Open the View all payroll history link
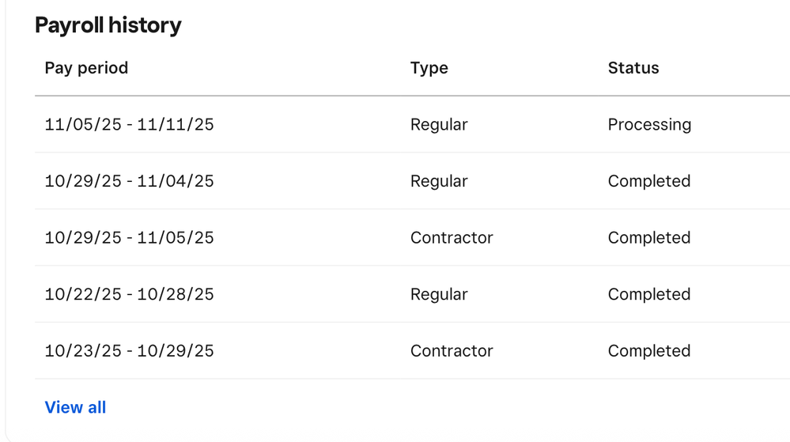 point(75,407)
